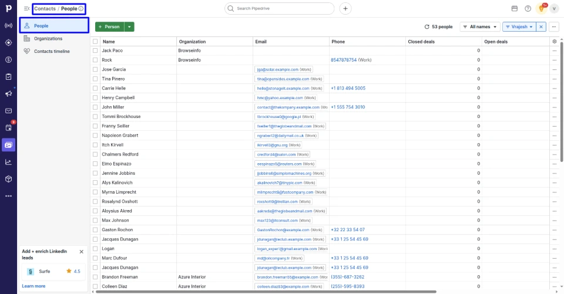Toggle the select all rows checkbox
The image size is (564, 294).
pos(95,42)
